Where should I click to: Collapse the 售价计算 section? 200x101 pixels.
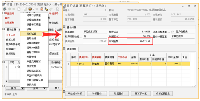pyautogui.click(x=64, y=27)
